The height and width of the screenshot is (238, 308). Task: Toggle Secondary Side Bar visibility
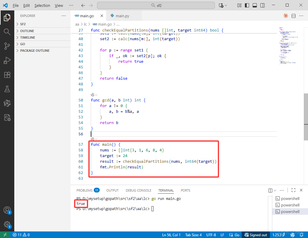click(262, 5)
